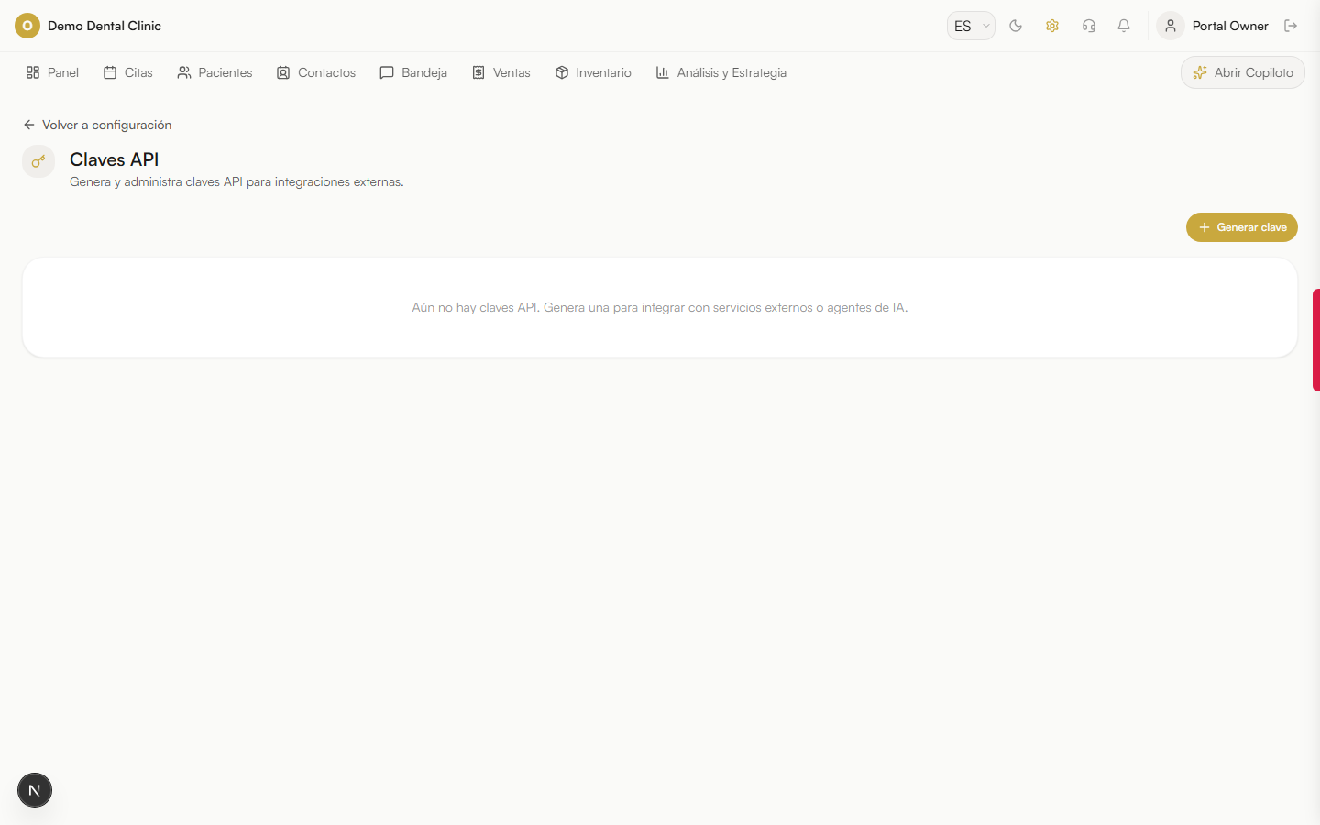Open the Bandeja inbox tab

[x=413, y=72]
